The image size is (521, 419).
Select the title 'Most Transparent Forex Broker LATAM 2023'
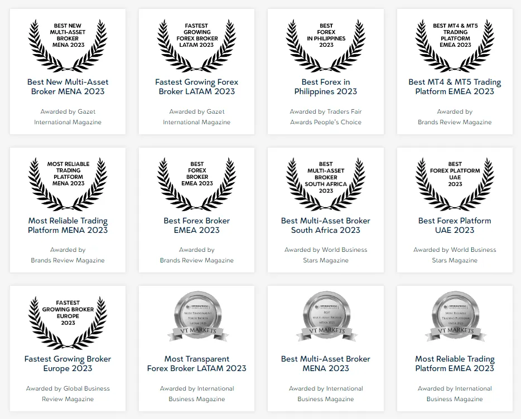pyautogui.click(x=197, y=363)
